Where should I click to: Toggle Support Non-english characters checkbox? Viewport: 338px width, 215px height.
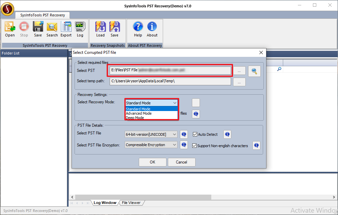pyautogui.click(x=194, y=145)
